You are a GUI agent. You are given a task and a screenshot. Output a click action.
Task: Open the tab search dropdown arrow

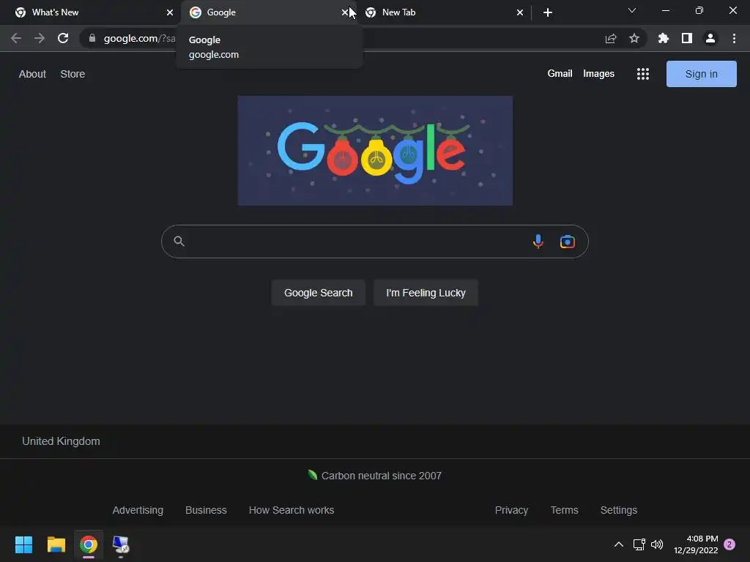[x=632, y=10]
